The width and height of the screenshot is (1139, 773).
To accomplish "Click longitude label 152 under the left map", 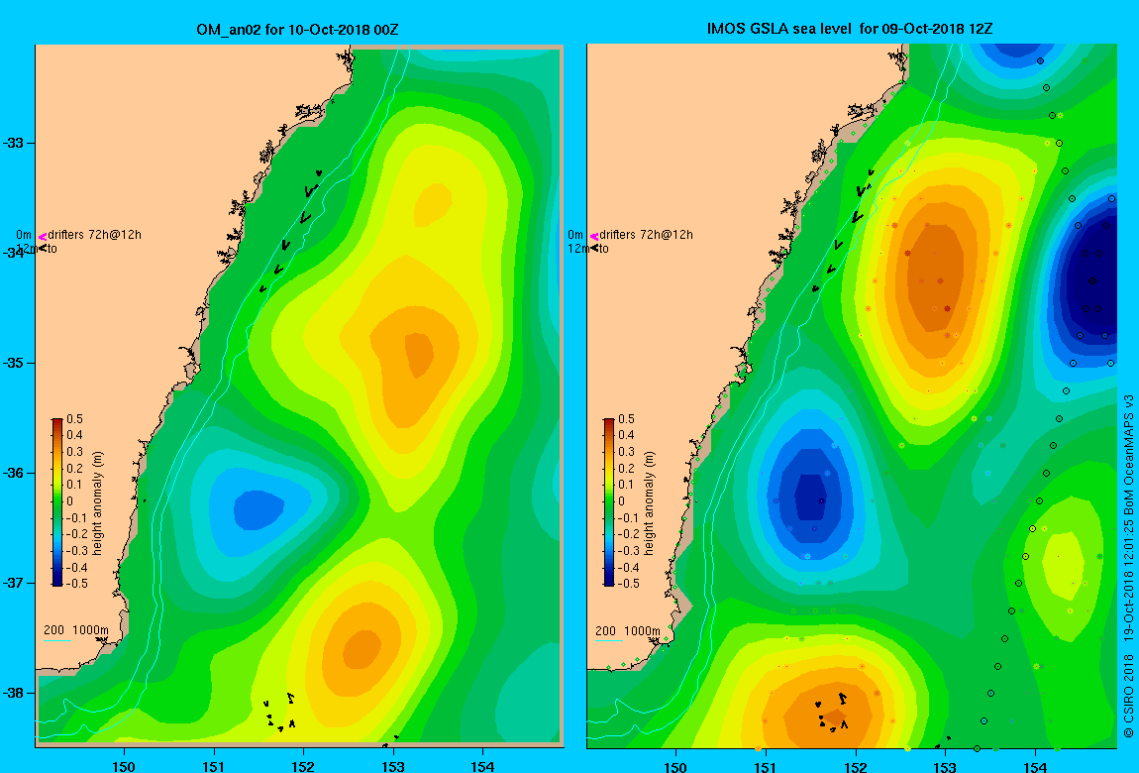I will [x=303, y=766].
